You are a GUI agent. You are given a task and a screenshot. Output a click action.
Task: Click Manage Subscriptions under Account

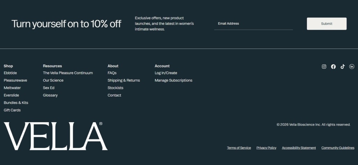coord(173,81)
